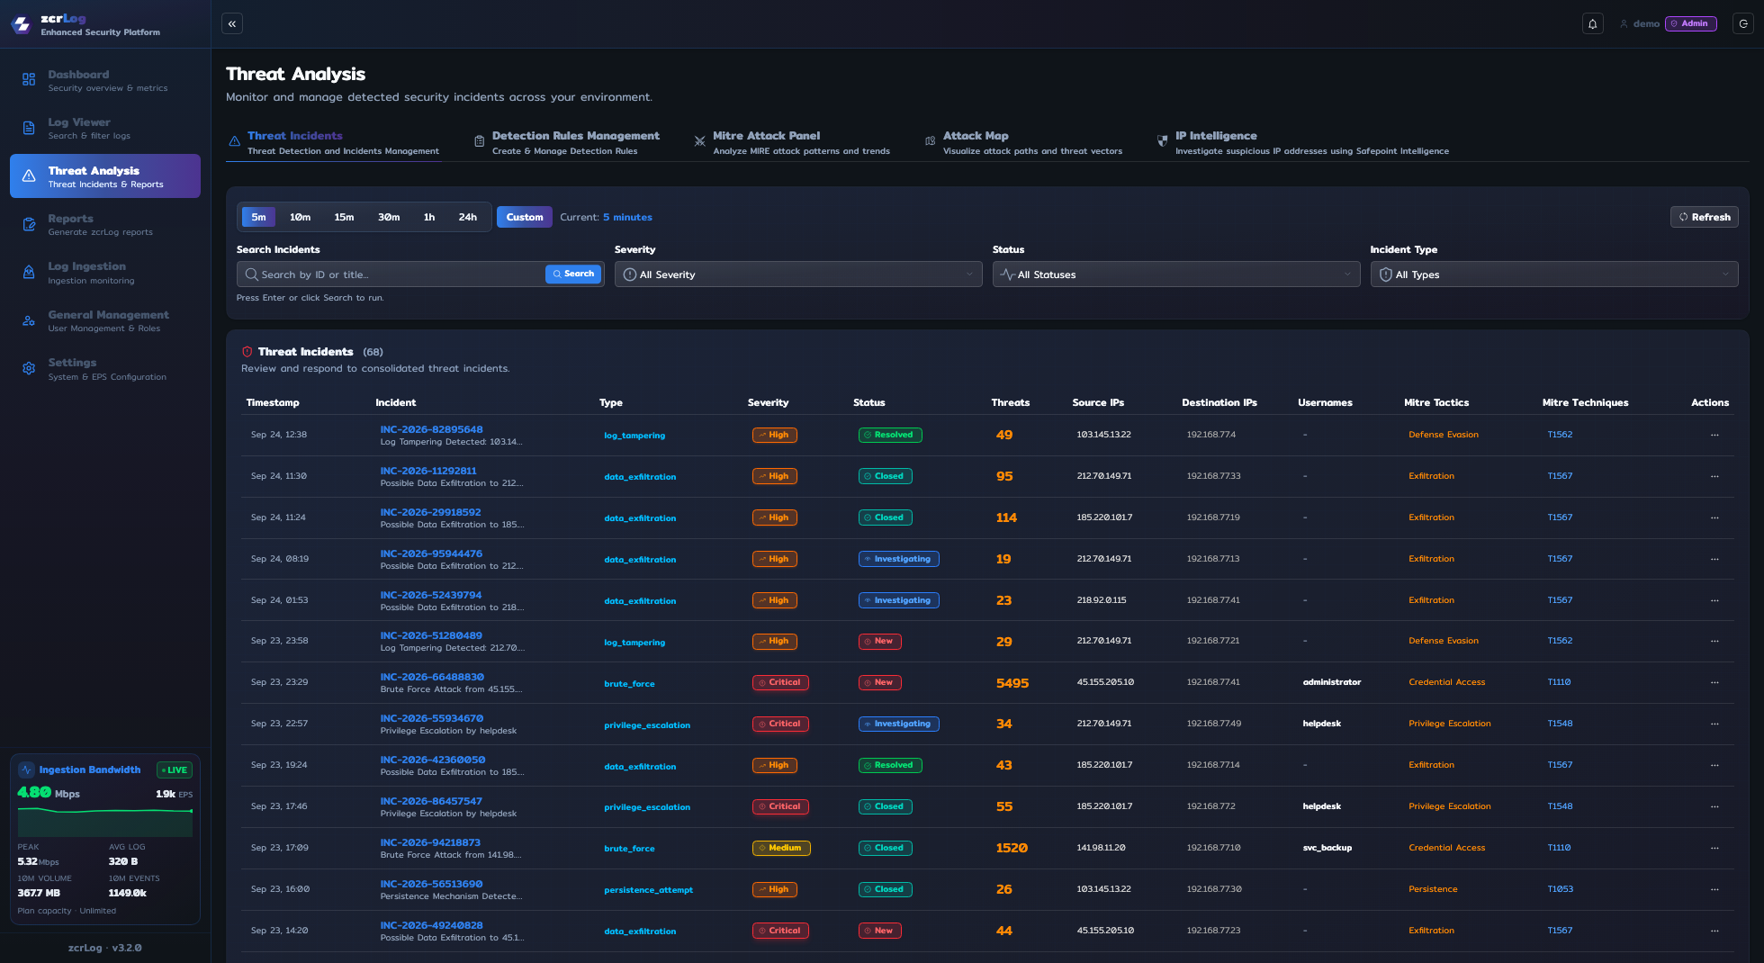Select the 10m time range
1764x963 pixels.
point(300,217)
